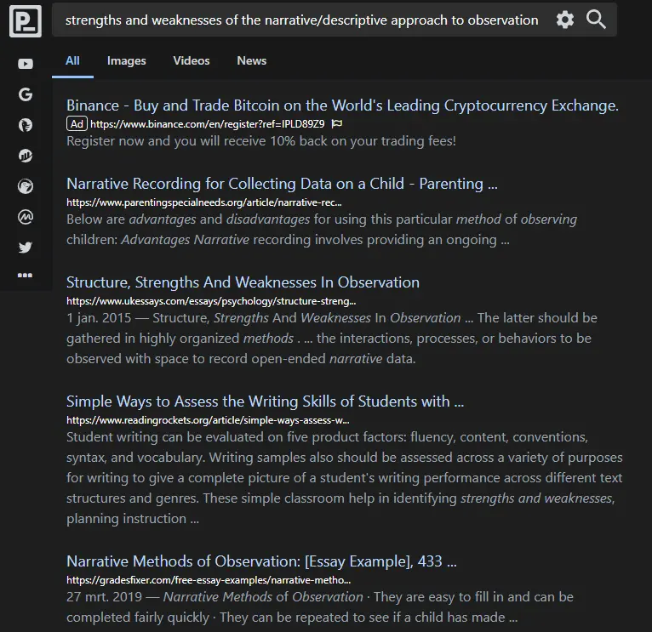The width and height of the screenshot is (652, 632).
Task: Show more providers with three-dots icon
Action: click(25, 275)
